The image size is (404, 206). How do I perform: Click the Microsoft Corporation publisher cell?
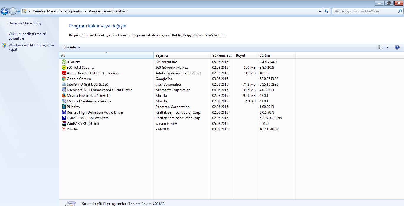click(173, 90)
